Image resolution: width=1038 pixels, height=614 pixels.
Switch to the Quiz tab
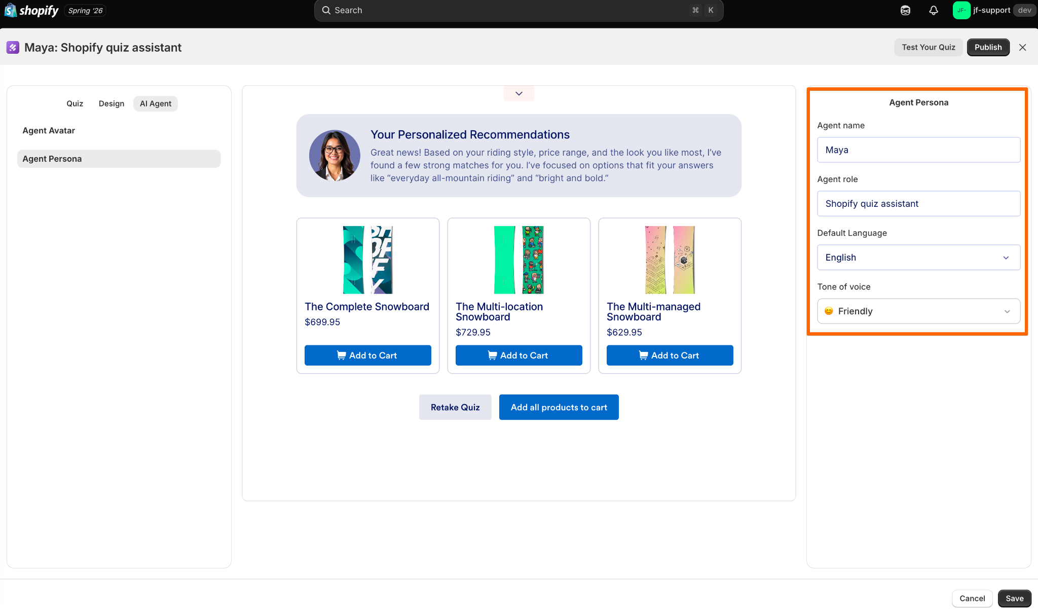(75, 103)
